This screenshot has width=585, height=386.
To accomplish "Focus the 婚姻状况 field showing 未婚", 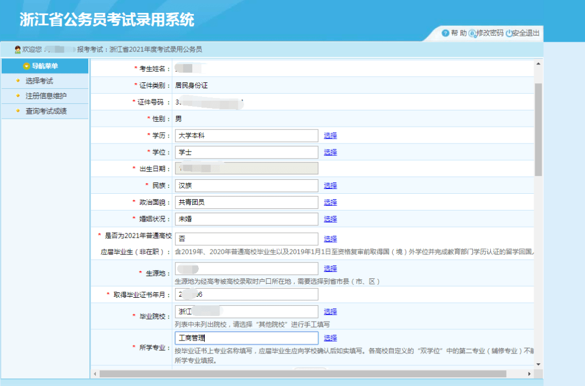I will tap(246, 219).
